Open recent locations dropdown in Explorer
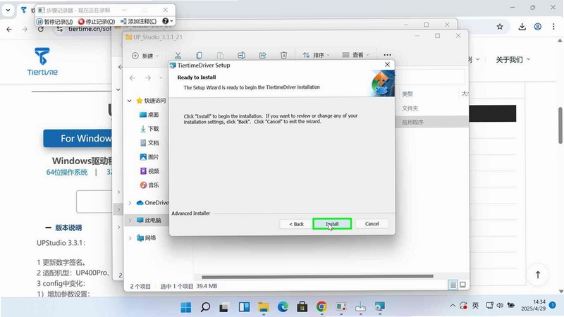This screenshot has width=564, height=317. 161,78
